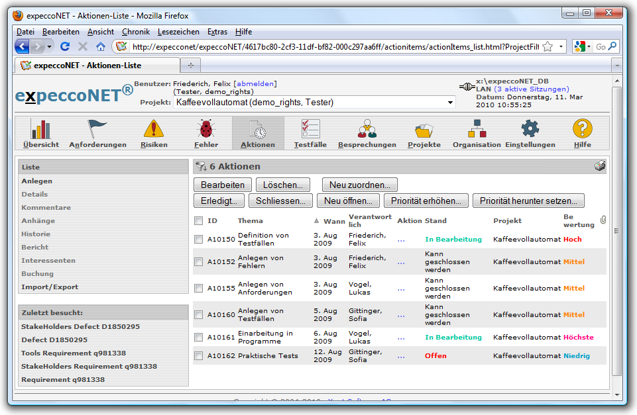Go to Risiken warning icon
637x415 pixels.
[154, 129]
